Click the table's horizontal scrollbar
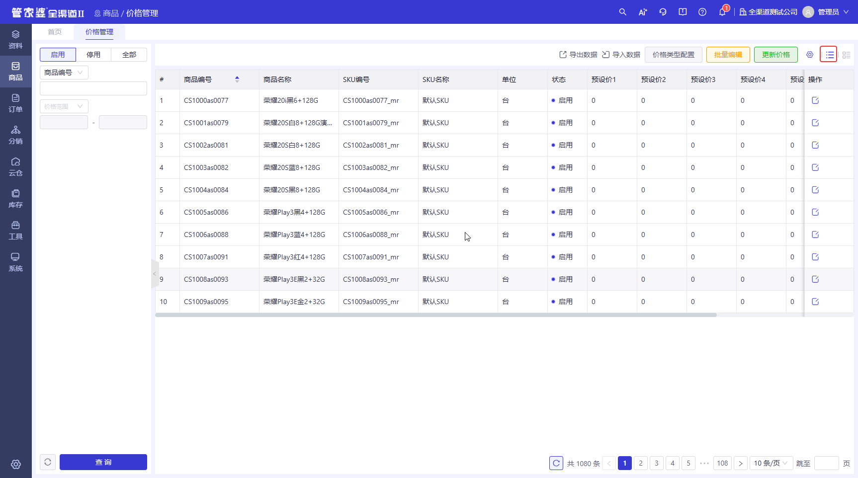Viewport: 858px width, 478px height. (x=436, y=315)
